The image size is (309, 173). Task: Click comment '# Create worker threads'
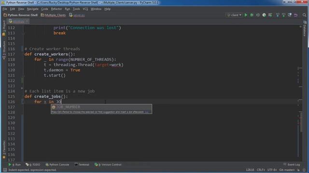52,49
